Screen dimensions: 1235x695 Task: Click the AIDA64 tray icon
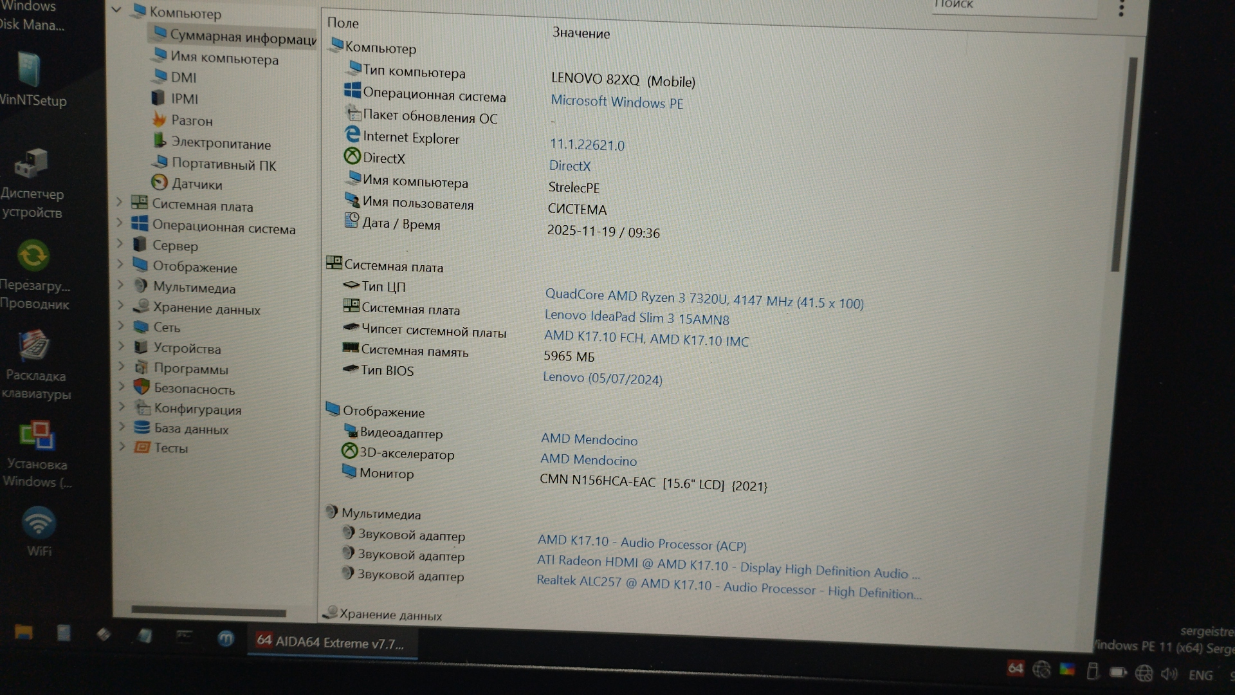1015,669
